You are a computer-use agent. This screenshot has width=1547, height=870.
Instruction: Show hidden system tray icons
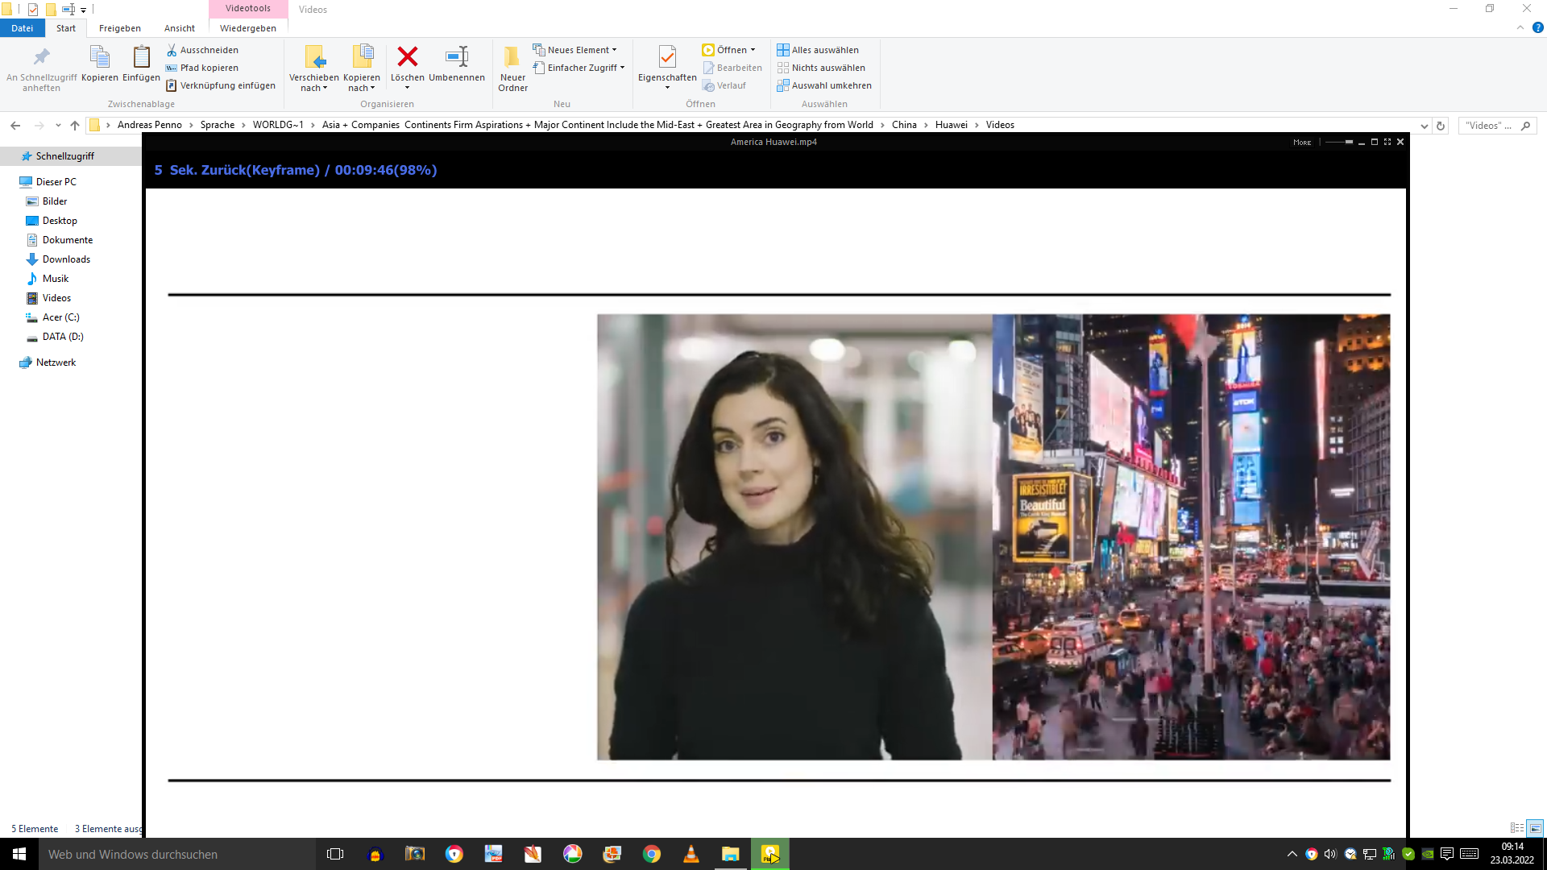tap(1292, 854)
